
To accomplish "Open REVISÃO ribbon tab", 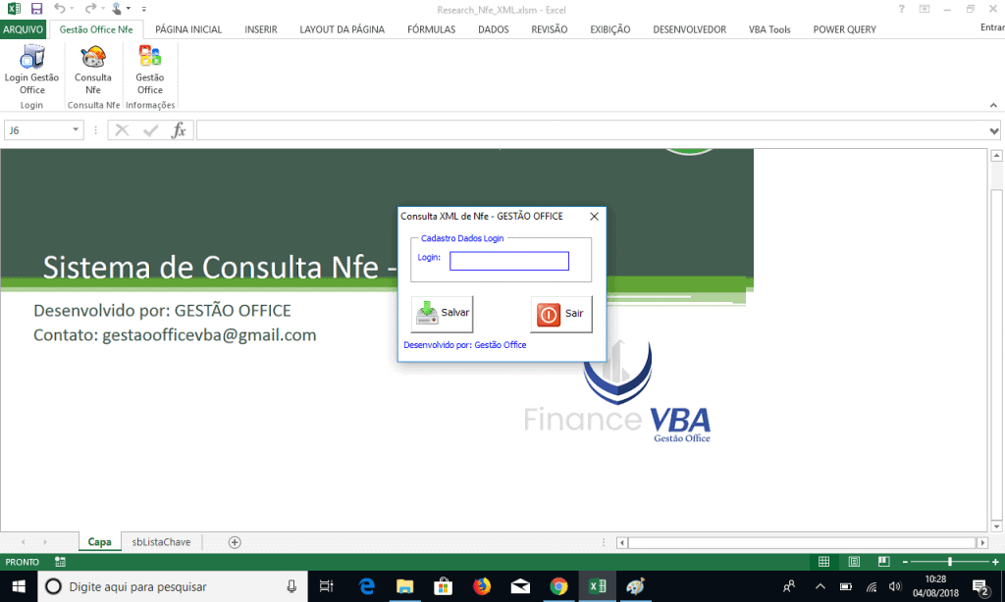I will 550,29.
